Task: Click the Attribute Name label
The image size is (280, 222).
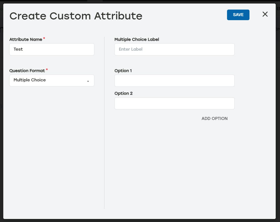Action: click(25, 39)
